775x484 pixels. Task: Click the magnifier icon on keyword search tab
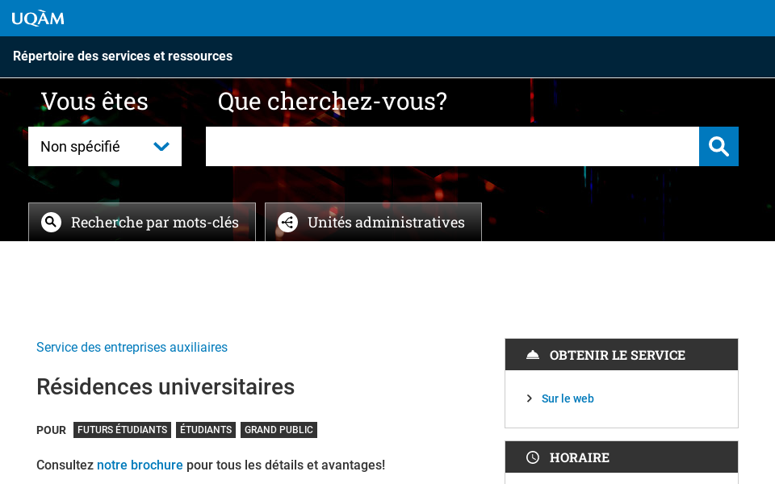tap(51, 222)
